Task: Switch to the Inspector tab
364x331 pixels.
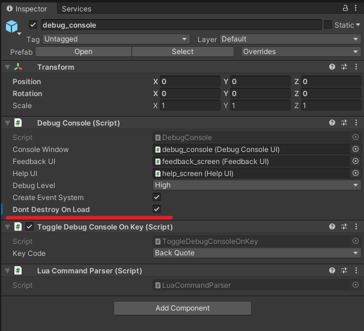Action: click(29, 8)
